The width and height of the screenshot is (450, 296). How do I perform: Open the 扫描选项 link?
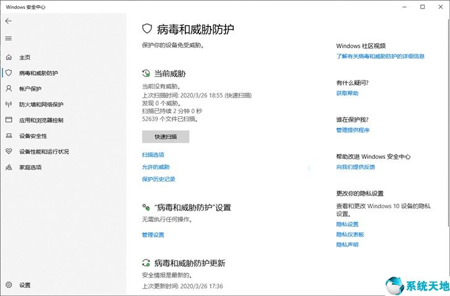[153, 155]
